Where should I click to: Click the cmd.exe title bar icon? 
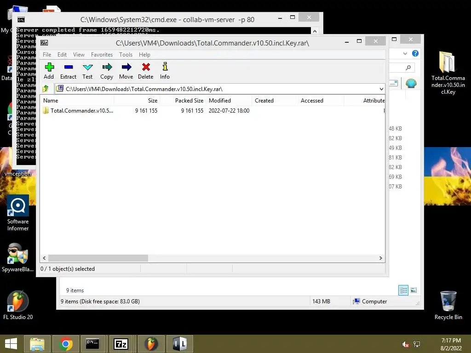pos(21,20)
